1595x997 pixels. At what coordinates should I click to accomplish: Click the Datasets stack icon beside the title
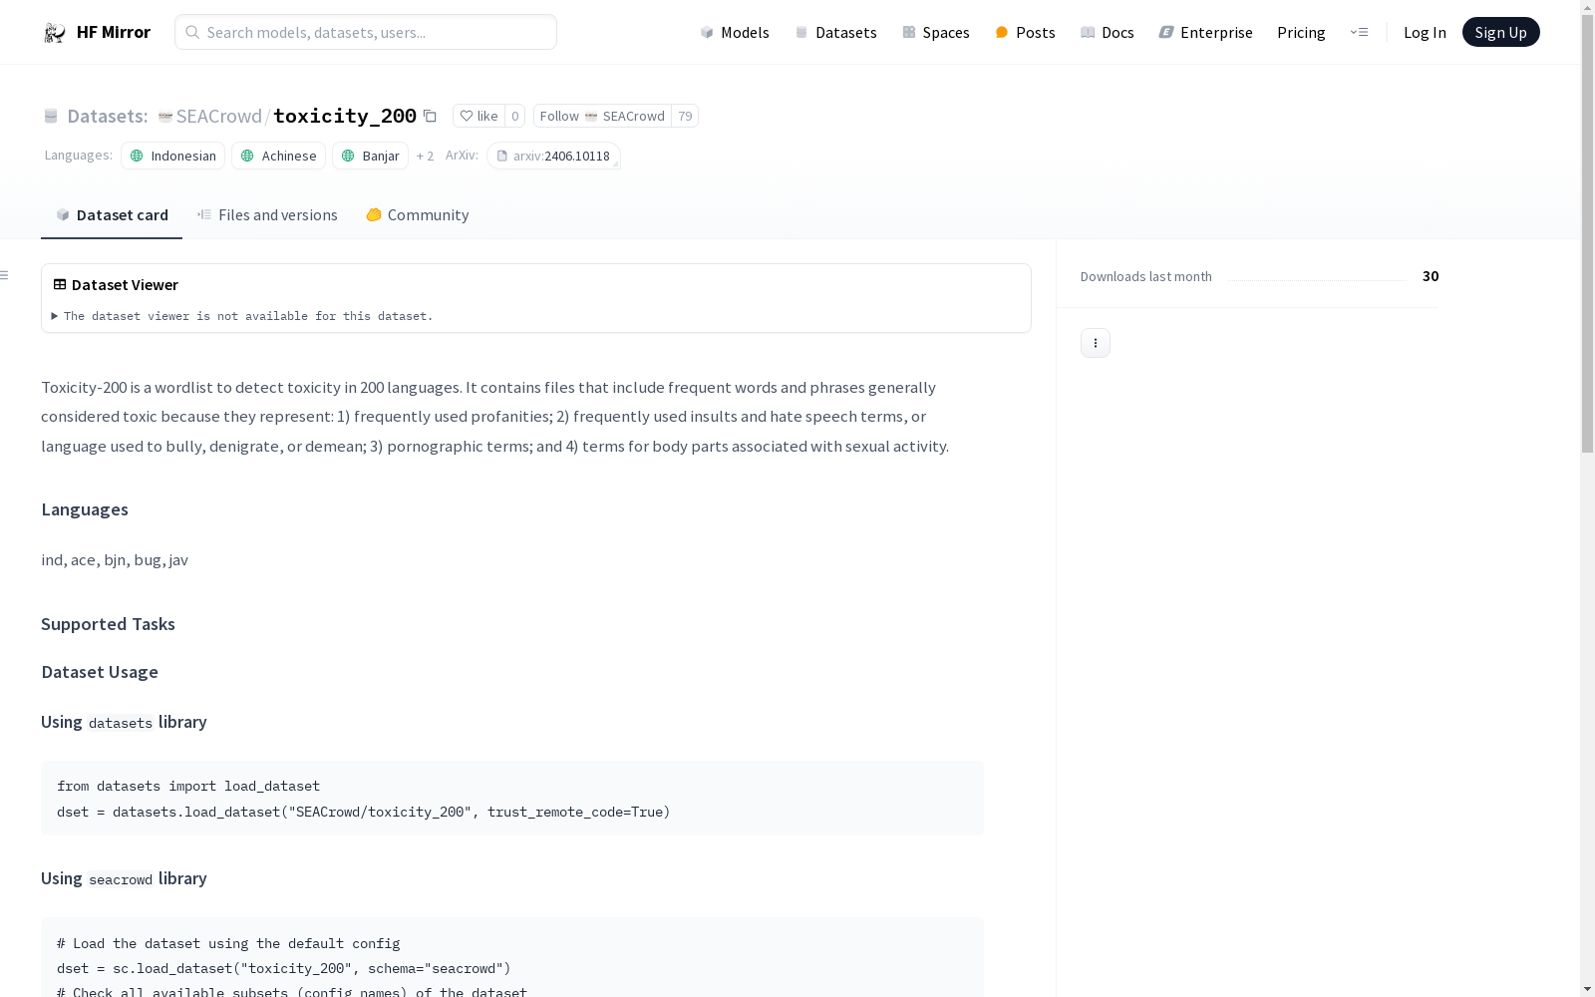[x=51, y=116]
